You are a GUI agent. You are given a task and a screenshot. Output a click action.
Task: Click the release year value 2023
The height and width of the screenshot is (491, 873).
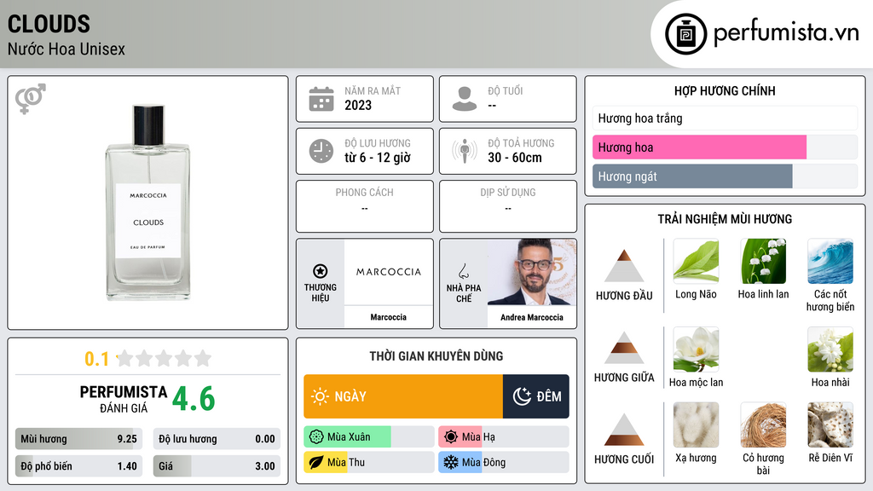(x=358, y=105)
